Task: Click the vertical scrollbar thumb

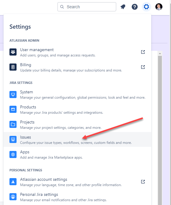Action: (160, 130)
